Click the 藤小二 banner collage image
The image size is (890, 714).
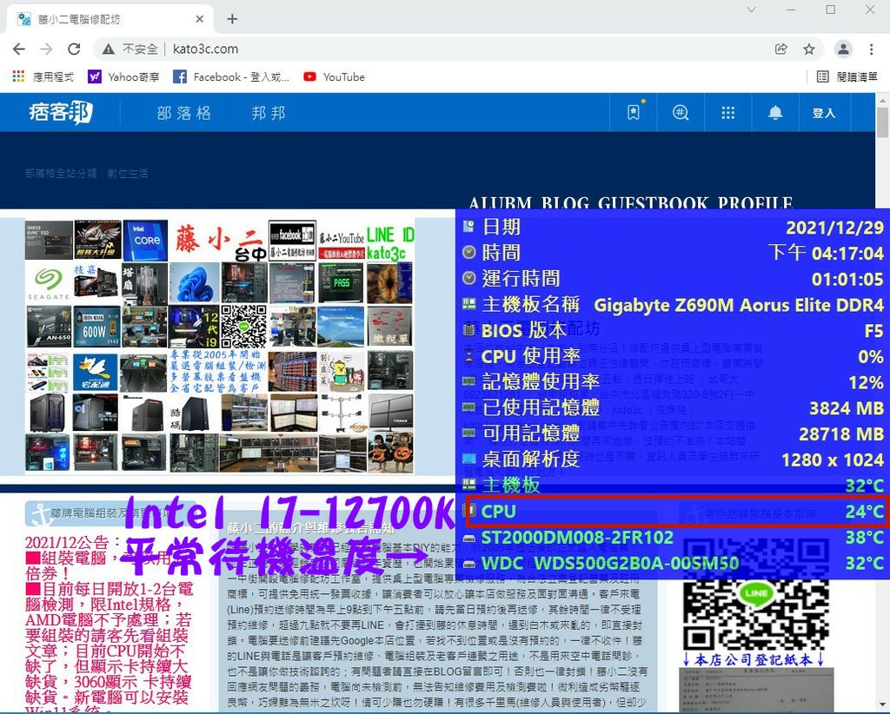coord(220,347)
